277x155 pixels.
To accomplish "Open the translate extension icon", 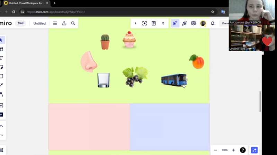I will (x=223, y=12).
